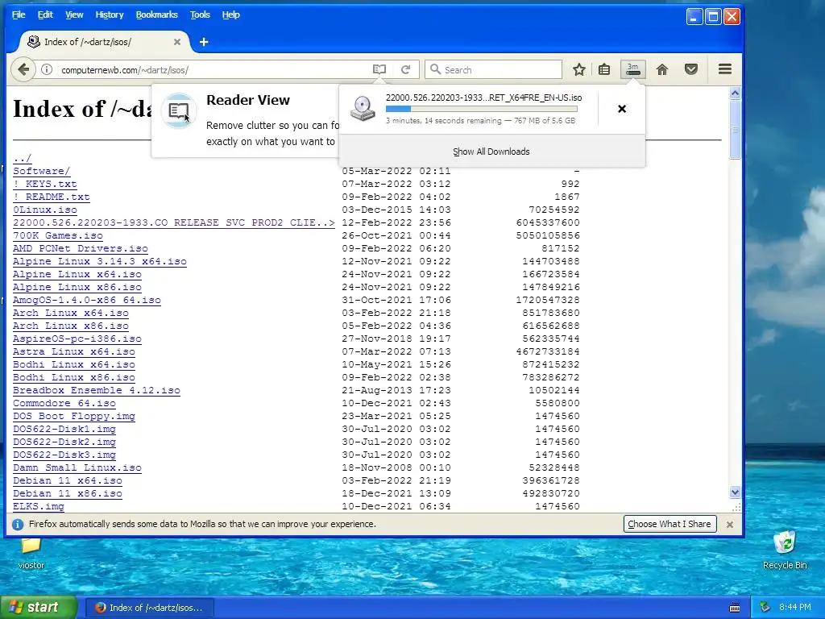Open the viostor folder on desktop
Image resolution: width=825 pixels, height=619 pixels.
[31, 554]
